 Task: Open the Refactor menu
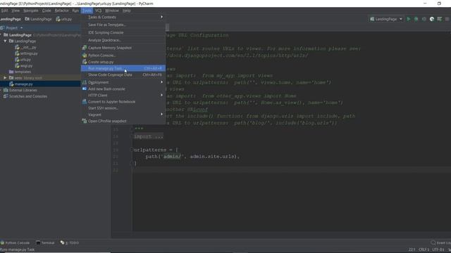[x=61, y=11]
